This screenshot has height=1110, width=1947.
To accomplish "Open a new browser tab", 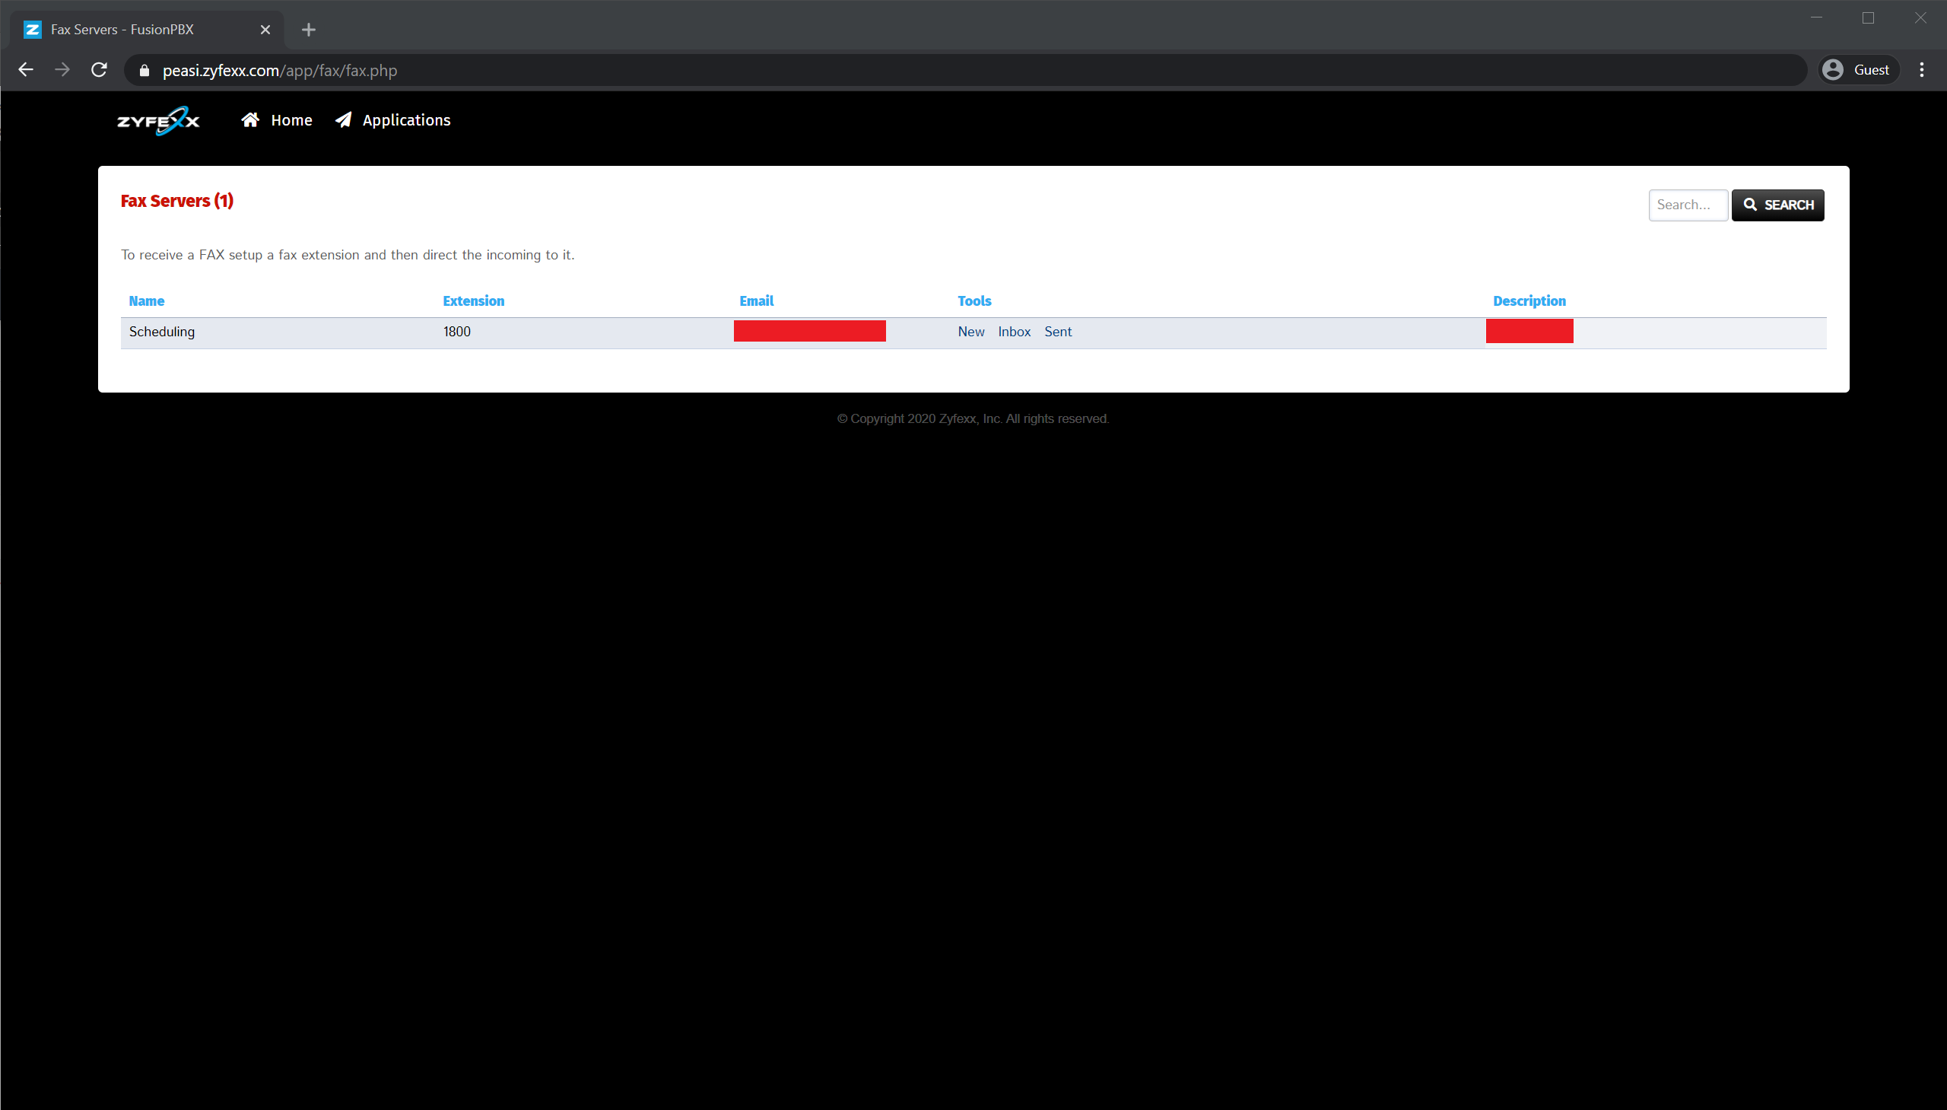I will pos(309,30).
